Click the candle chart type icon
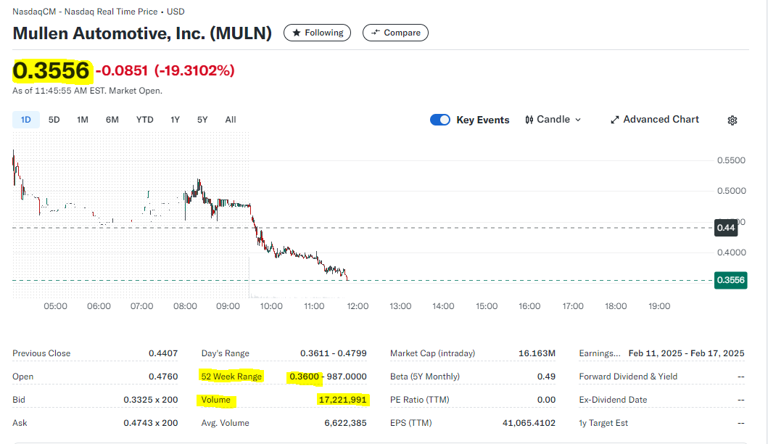 [x=529, y=120]
